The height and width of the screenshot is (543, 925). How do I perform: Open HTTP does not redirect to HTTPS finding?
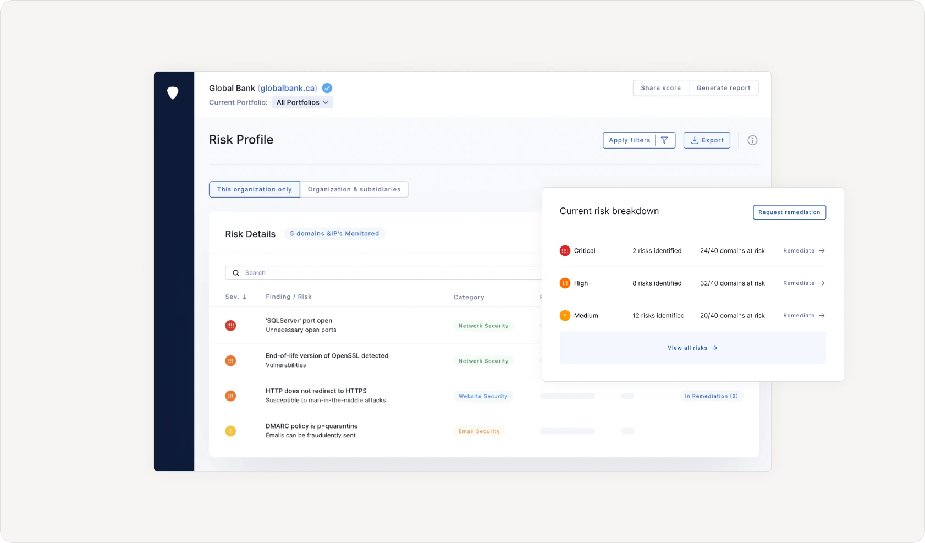coord(316,391)
